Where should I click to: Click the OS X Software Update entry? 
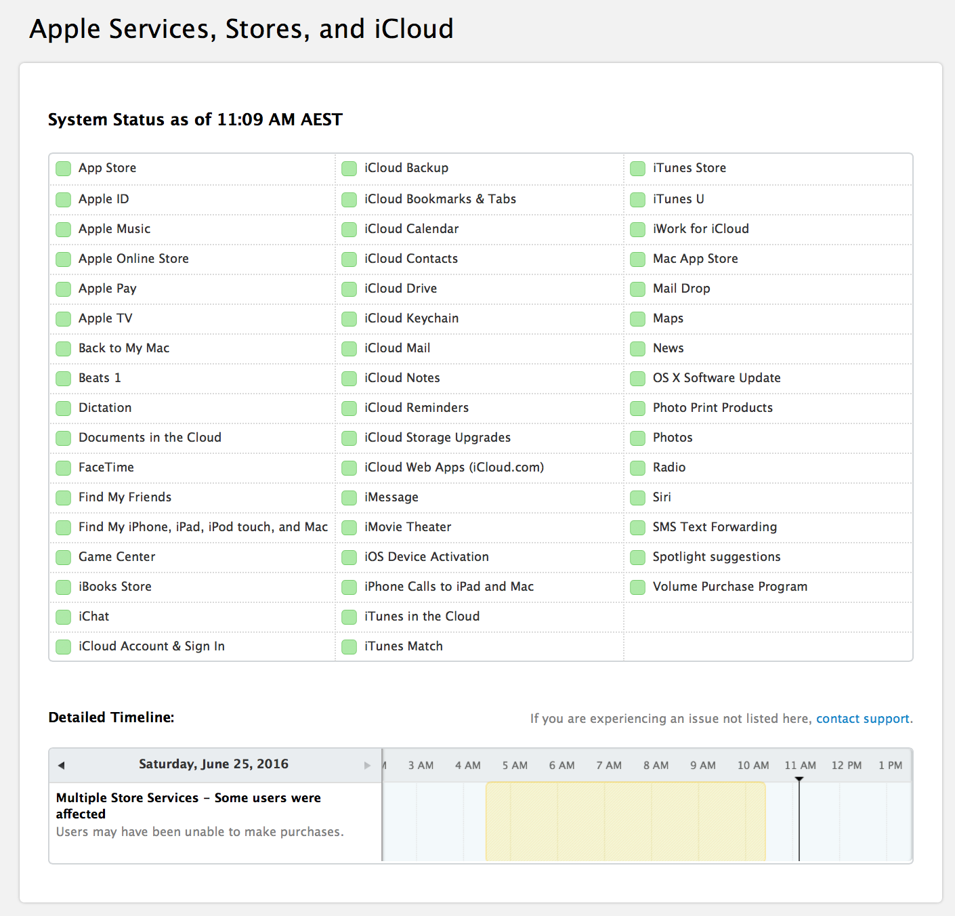(717, 378)
